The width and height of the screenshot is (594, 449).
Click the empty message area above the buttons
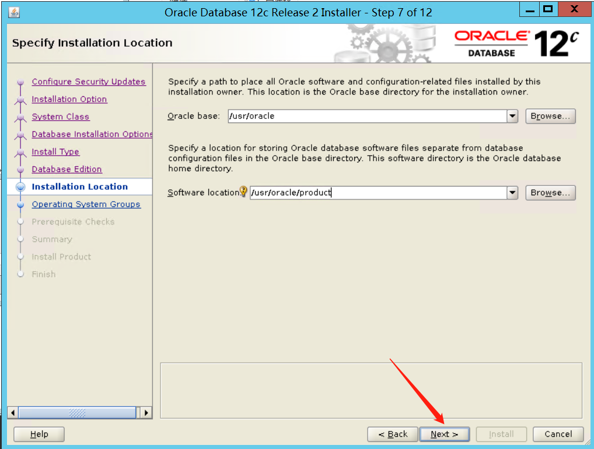[371, 391]
